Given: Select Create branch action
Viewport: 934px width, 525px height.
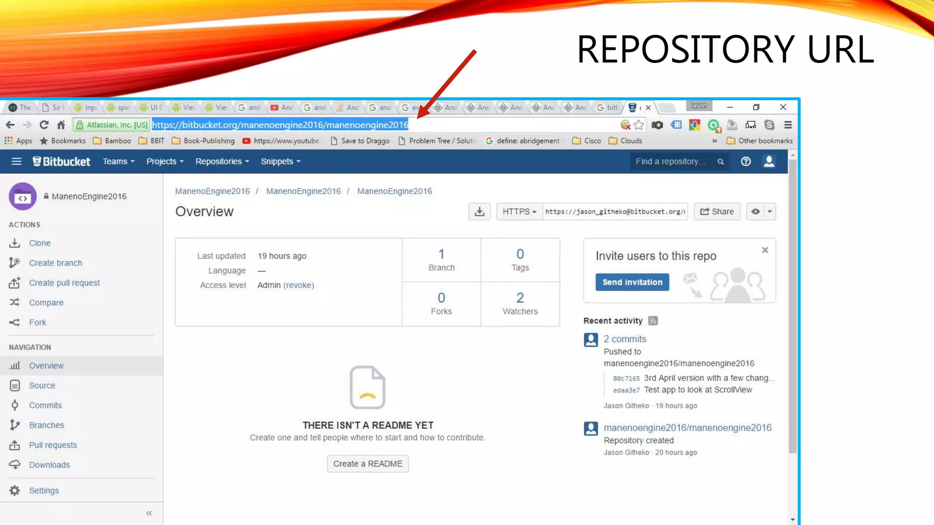Looking at the screenshot, I should [x=56, y=263].
